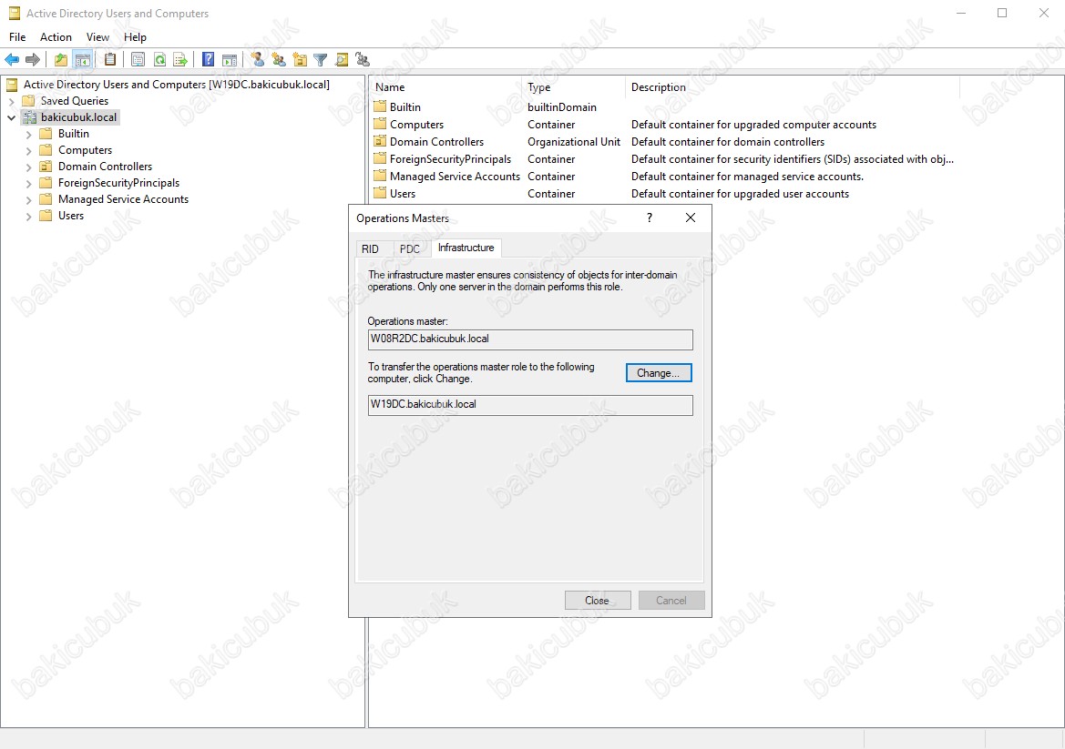Click Create new organizational unit icon
1065x749 pixels.
click(x=300, y=60)
